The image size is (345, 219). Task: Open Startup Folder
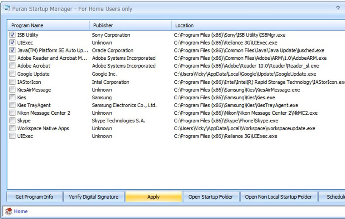point(211,197)
